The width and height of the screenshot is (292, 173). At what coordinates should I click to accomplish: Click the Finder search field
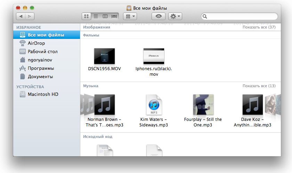point(240,16)
